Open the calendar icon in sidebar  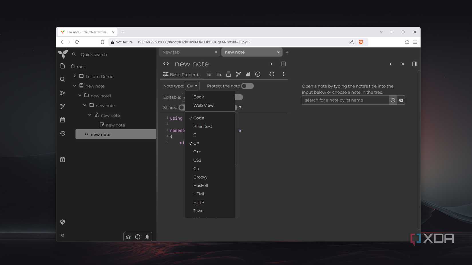point(62,120)
